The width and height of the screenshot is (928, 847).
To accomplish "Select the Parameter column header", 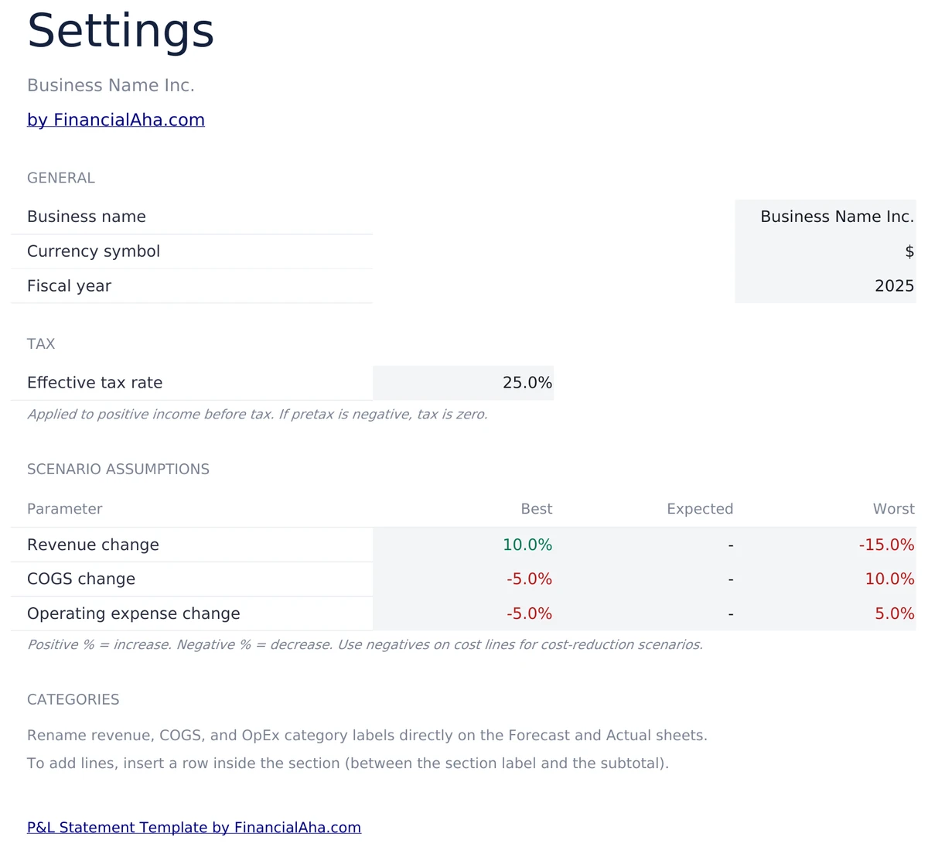I will coord(64,508).
